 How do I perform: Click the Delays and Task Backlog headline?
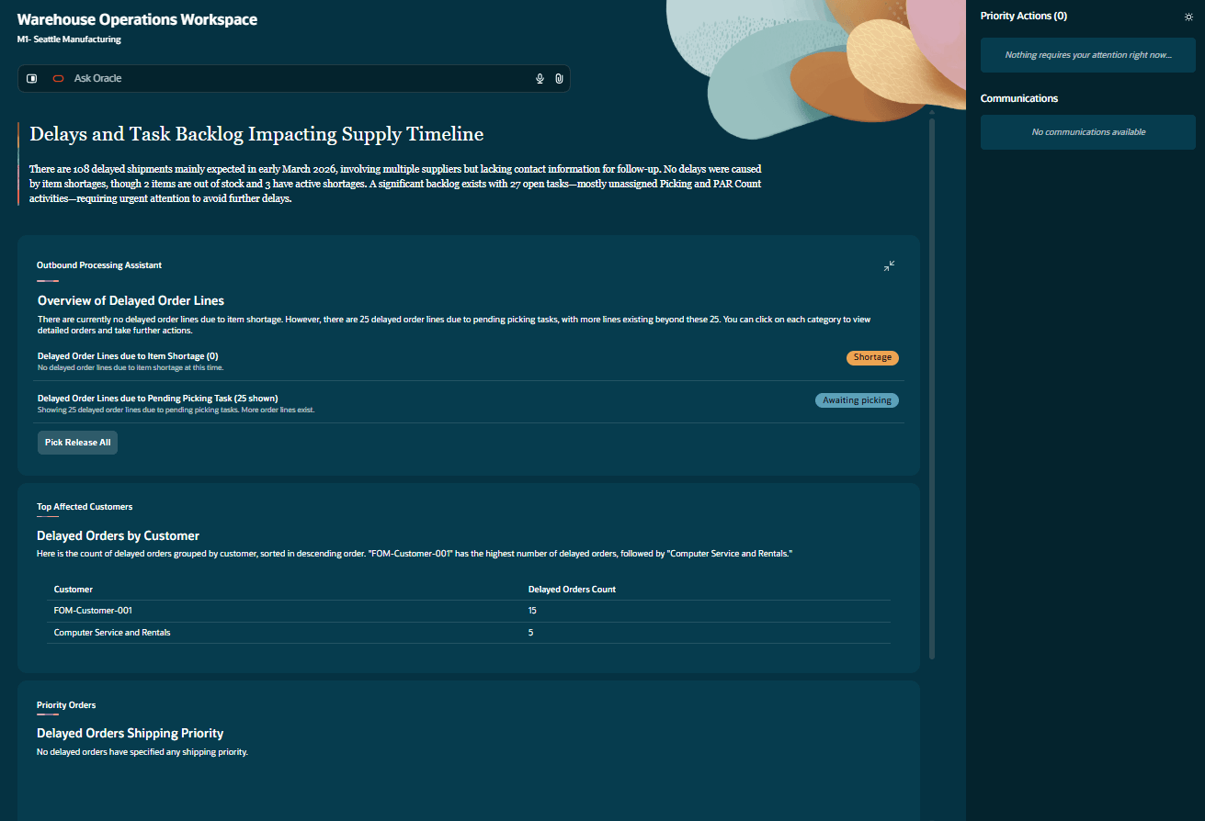(x=256, y=134)
